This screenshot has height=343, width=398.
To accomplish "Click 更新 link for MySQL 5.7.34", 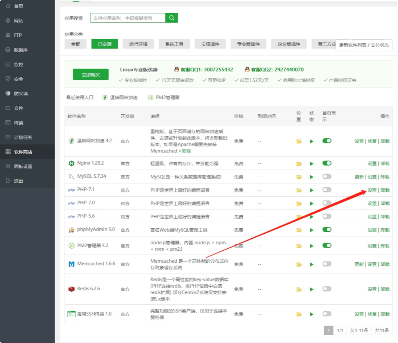I will click(x=359, y=177).
